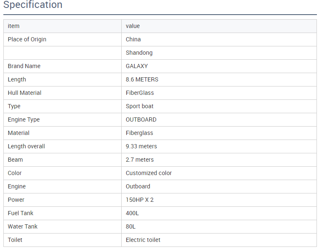Click the Hull Material label
The image size is (319, 249).
coord(25,93)
